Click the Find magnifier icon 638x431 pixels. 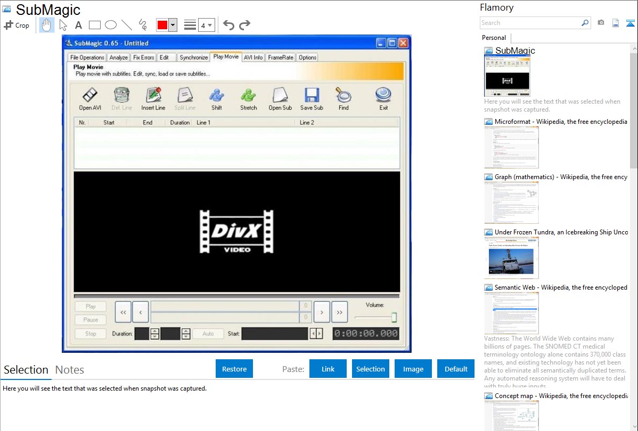(344, 99)
